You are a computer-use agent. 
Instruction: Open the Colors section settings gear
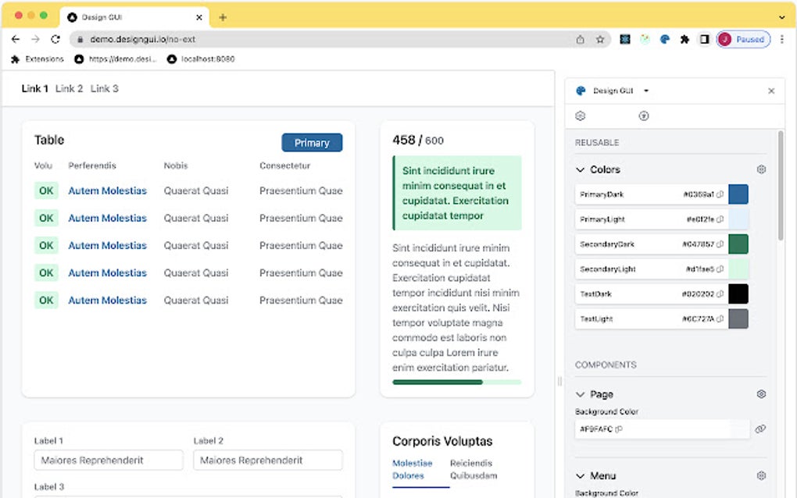pos(761,169)
